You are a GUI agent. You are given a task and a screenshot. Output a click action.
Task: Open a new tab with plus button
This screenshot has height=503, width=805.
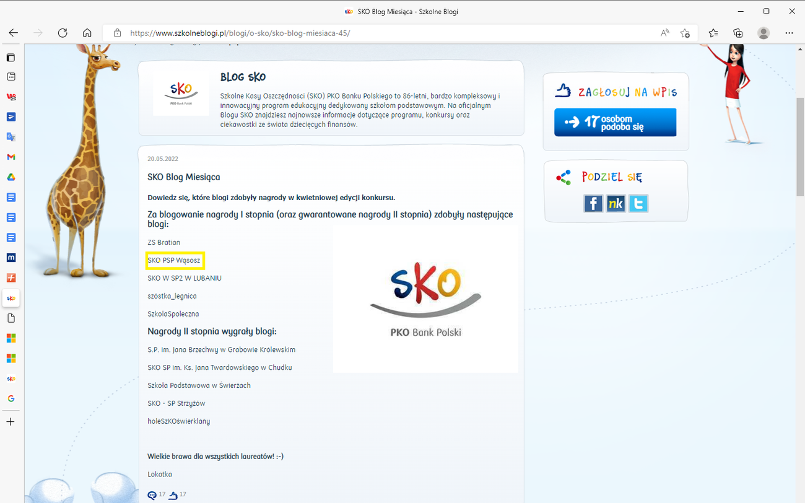11,422
